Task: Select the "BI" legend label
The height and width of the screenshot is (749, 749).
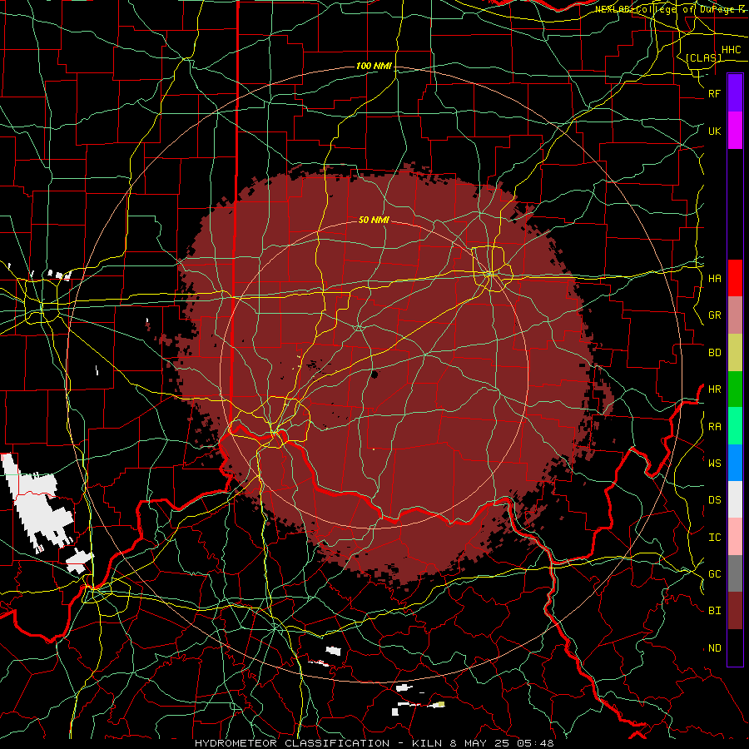Action: tap(714, 611)
